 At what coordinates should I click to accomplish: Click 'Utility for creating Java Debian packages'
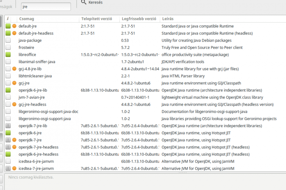(196, 40)
